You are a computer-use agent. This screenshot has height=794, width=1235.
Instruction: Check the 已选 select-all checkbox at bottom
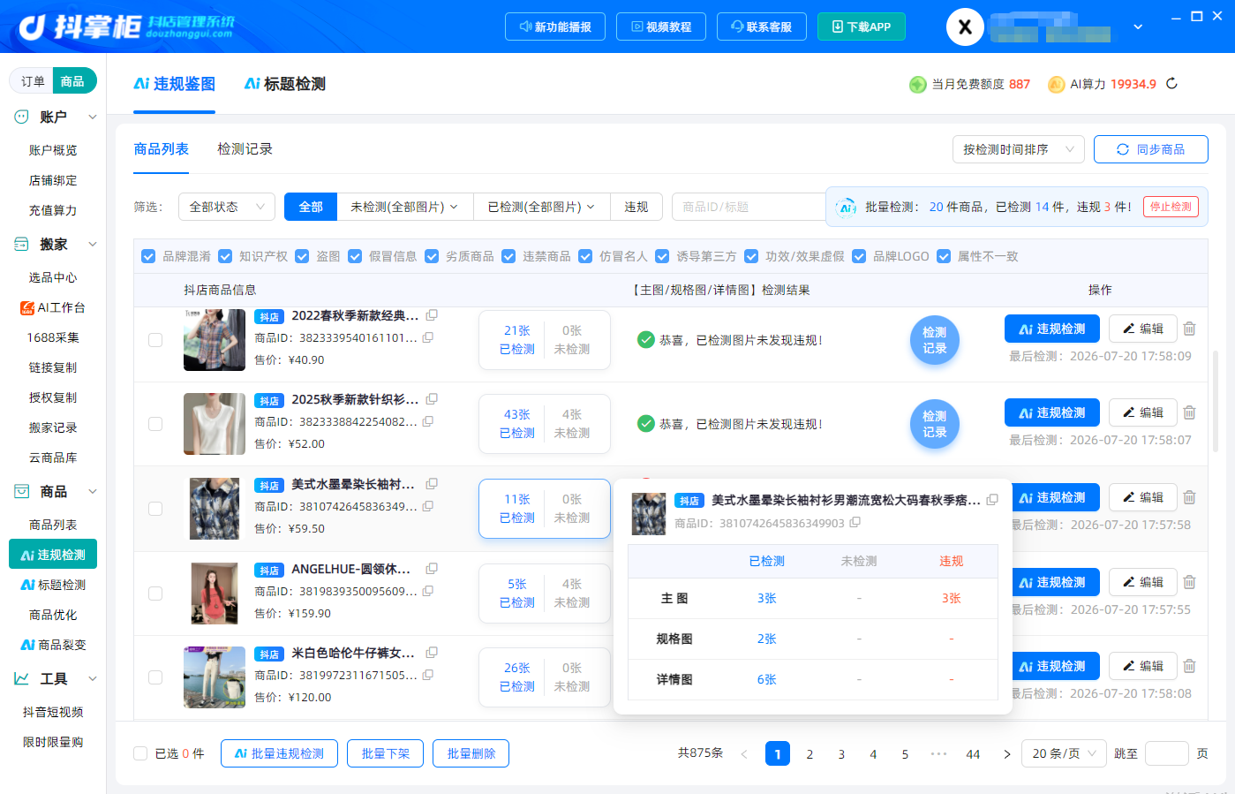tap(140, 753)
